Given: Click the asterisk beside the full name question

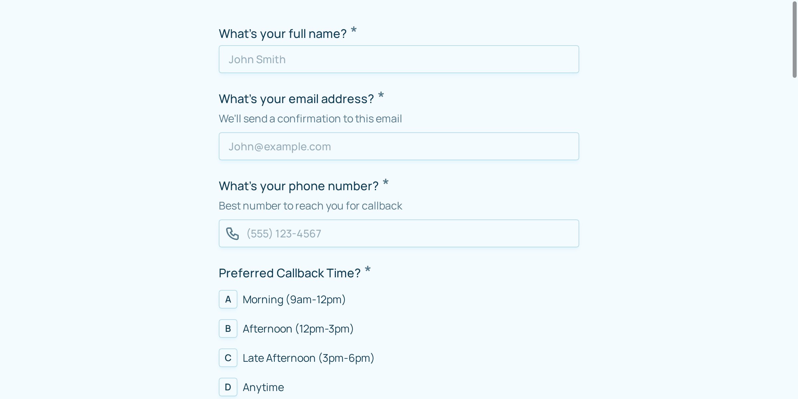Looking at the screenshot, I should (x=354, y=30).
